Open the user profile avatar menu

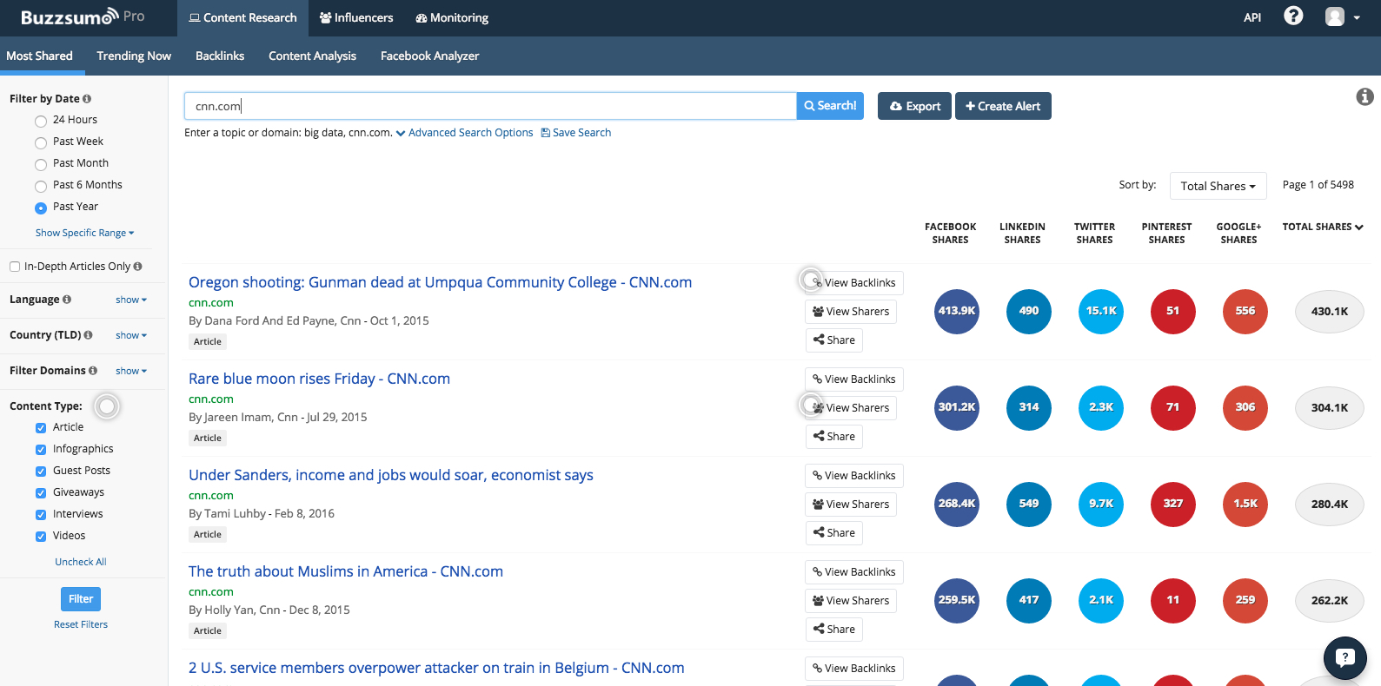[x=1342, y=16]
